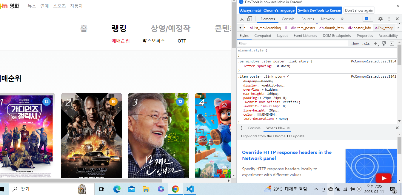Expand the text-decoration property value triangle
This screenshot has height=195, width=402.
point(276,119)
